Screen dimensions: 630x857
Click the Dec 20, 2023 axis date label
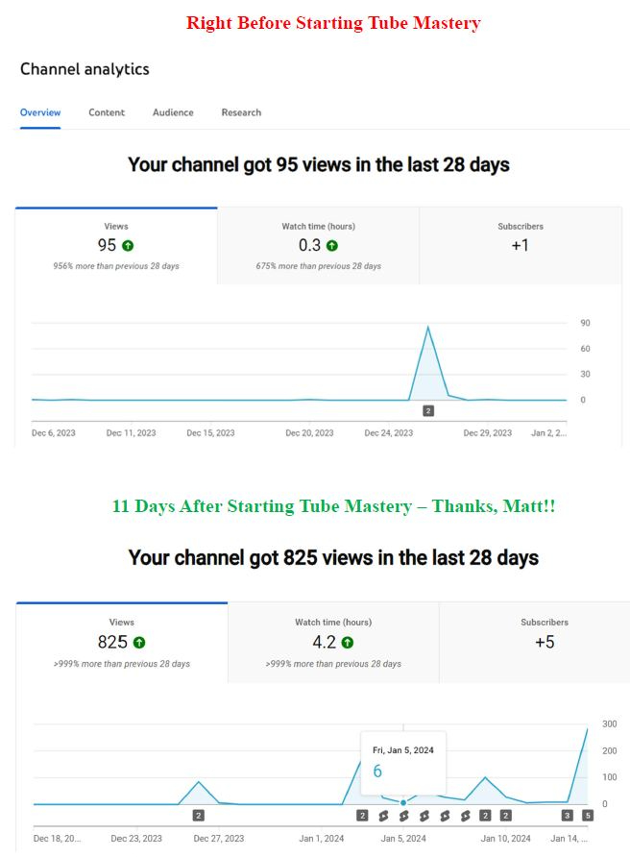[309, 433]
